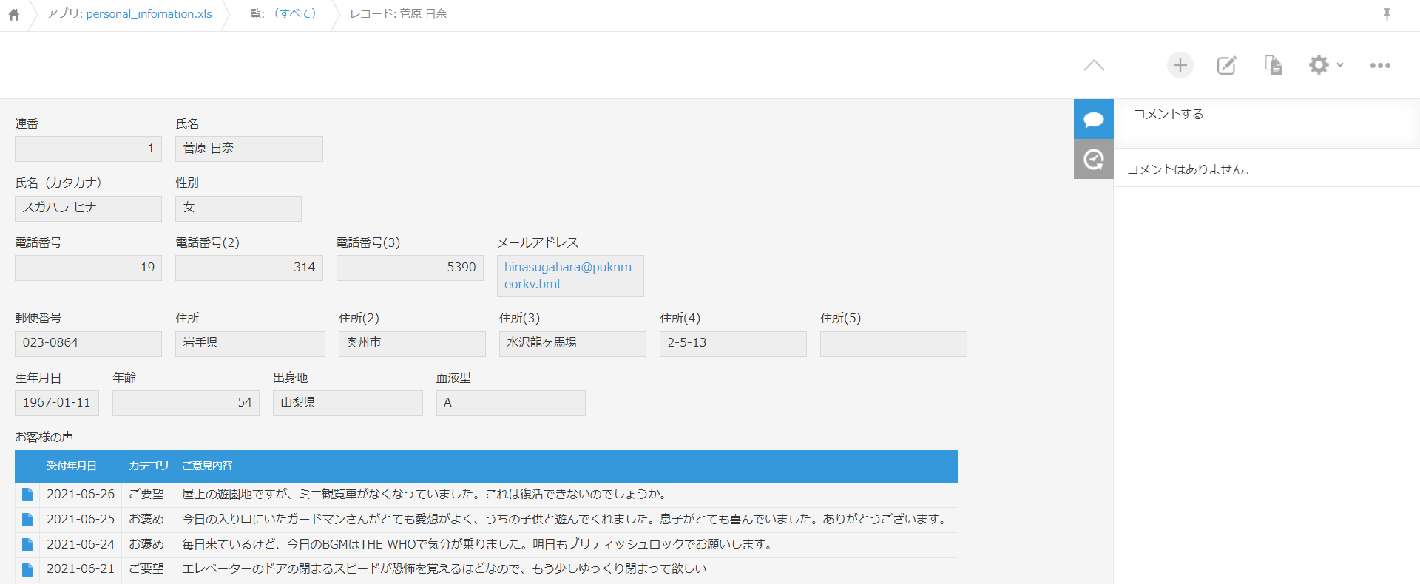Select the カテゴリ column header
This screenshot has height=584, width=1420.
click(x=149, y=466)
